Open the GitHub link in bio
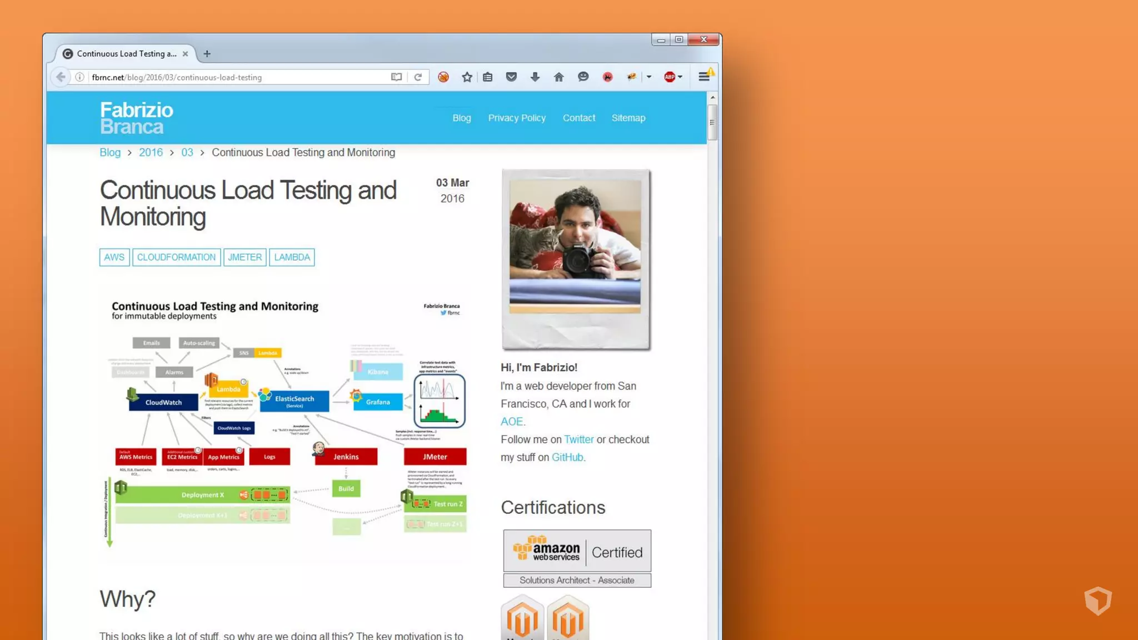 tap(567, 457)
